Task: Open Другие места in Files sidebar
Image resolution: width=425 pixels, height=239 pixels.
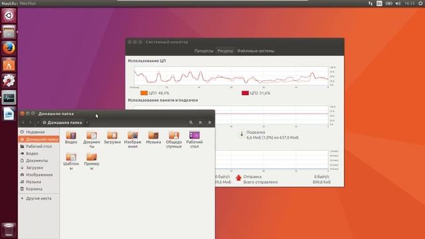Action: click(39, 199)
